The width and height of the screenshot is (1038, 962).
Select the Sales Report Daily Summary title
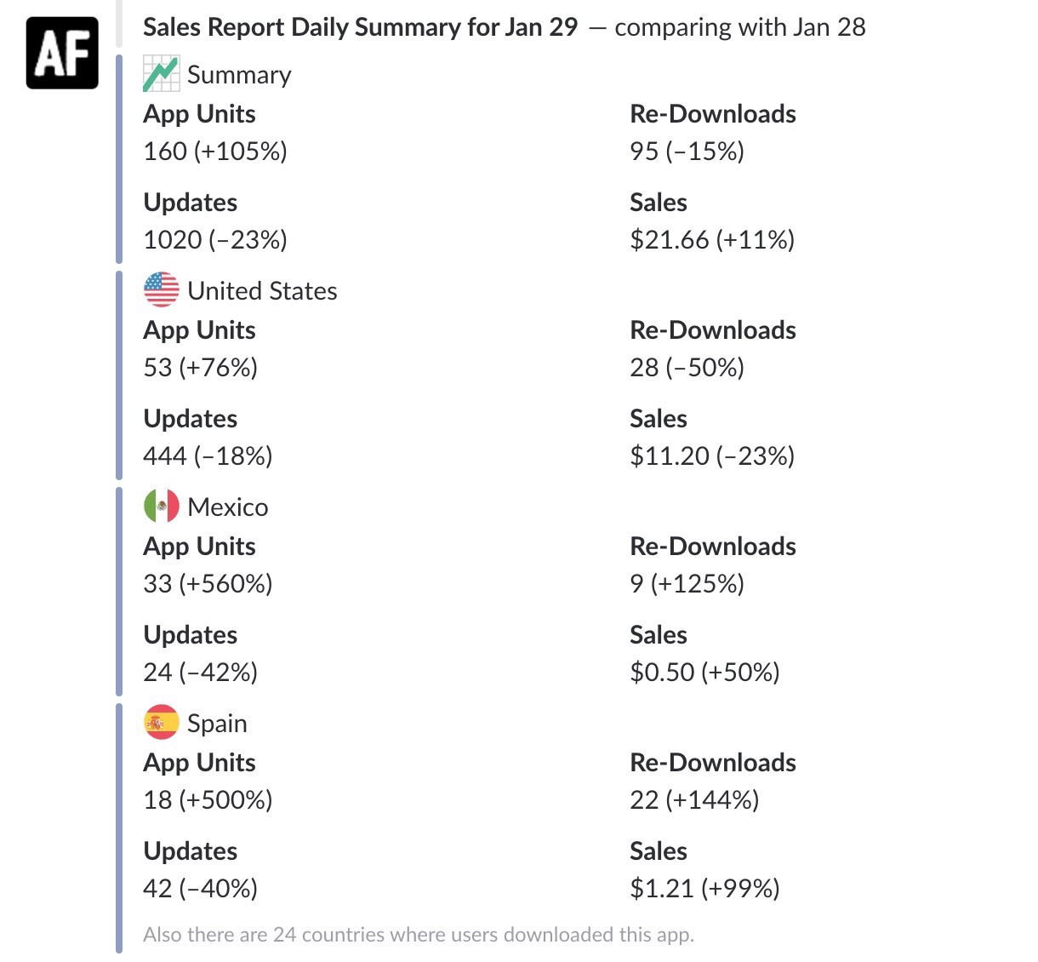pyautogui.click(x=360, y=27)
